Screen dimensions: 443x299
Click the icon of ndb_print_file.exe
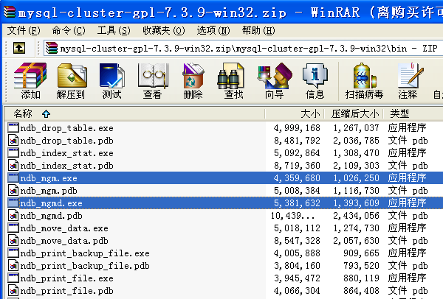click(13, 278)
